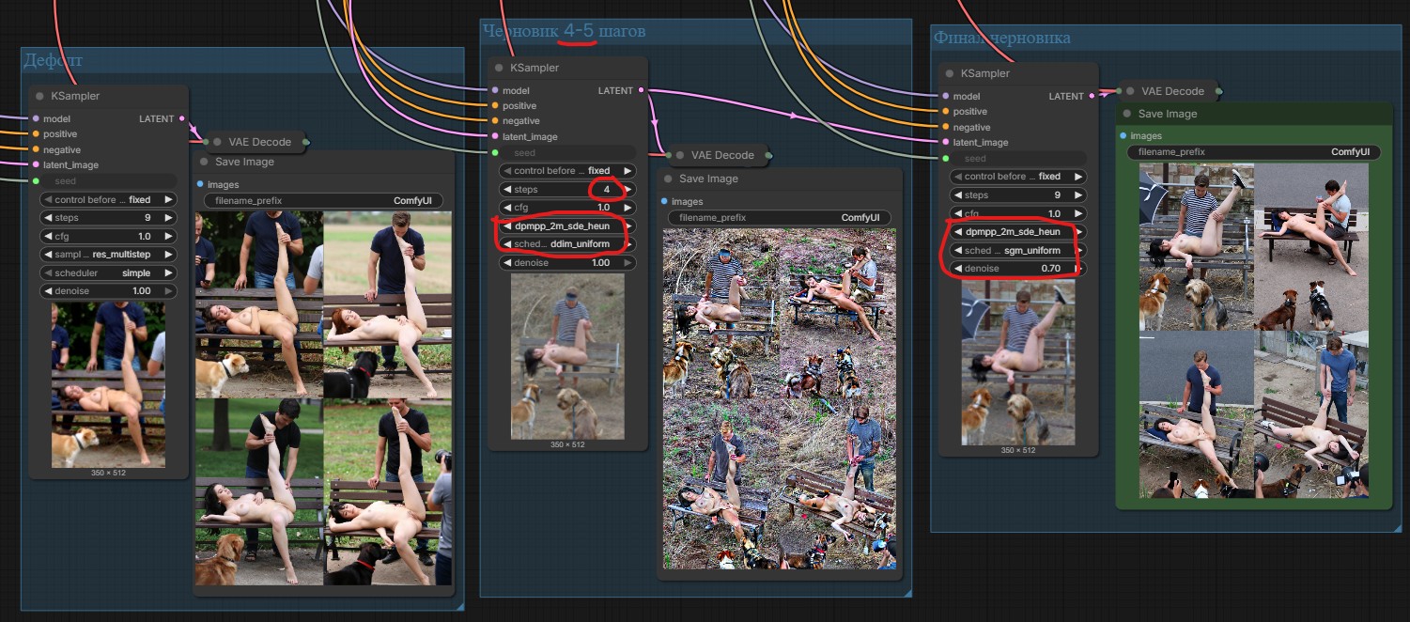Image resolution: width=1410 pixels, height=622 pixels.
Task: Decrease denoise with left arrow in Дефолт KSampler
Action: click(x=50, y=291)
